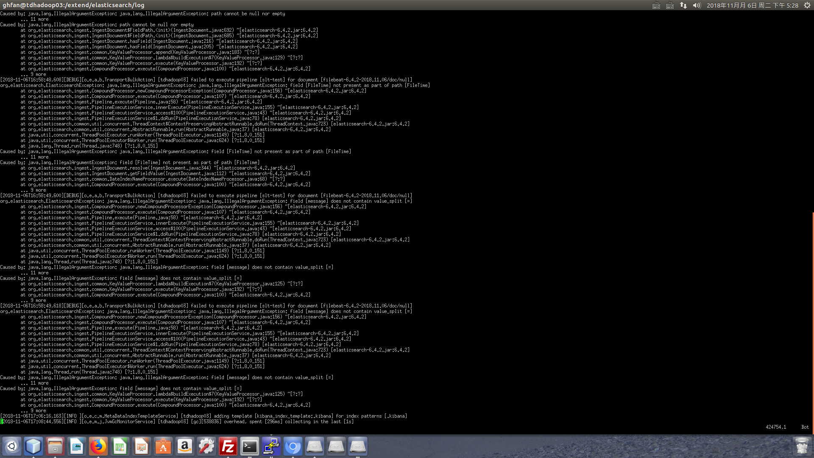
Task: Launch VirtualBox from the dock
Action: (x=33, y=446)
